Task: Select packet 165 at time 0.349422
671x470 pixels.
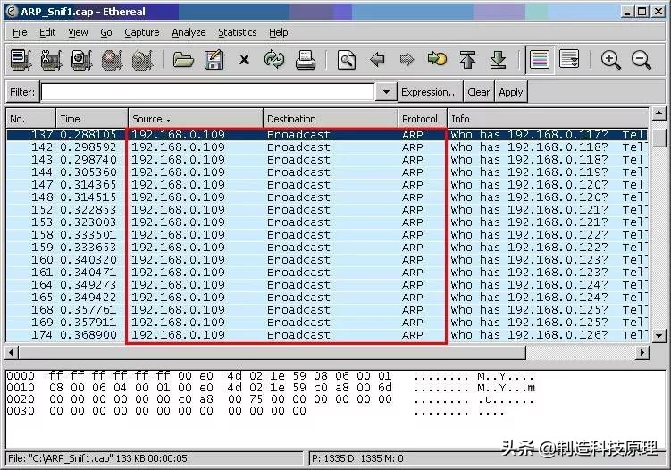Action: (327, 298)
